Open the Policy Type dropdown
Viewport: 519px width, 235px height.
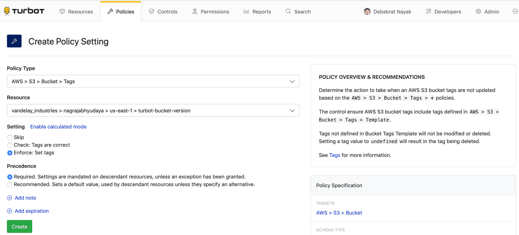coord(153,81)
